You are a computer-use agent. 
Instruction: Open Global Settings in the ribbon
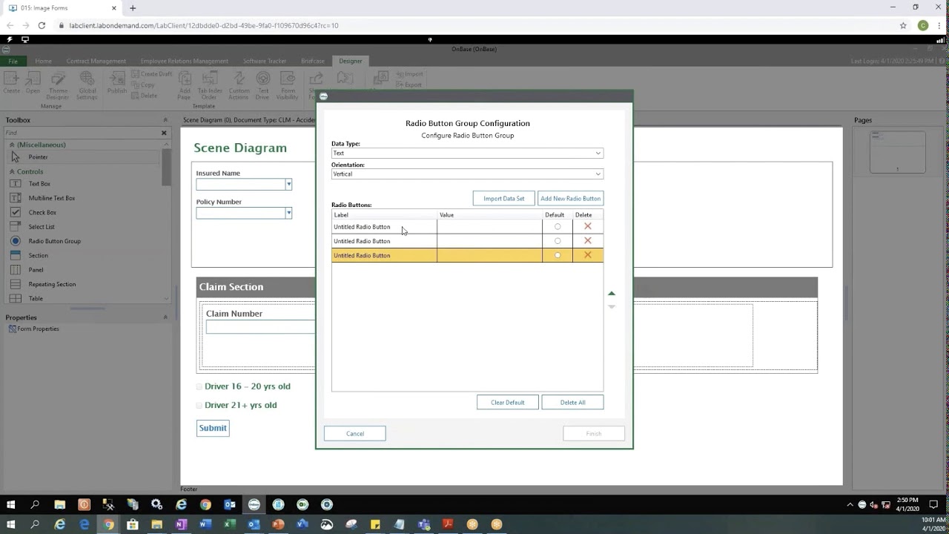click(87, 85)
